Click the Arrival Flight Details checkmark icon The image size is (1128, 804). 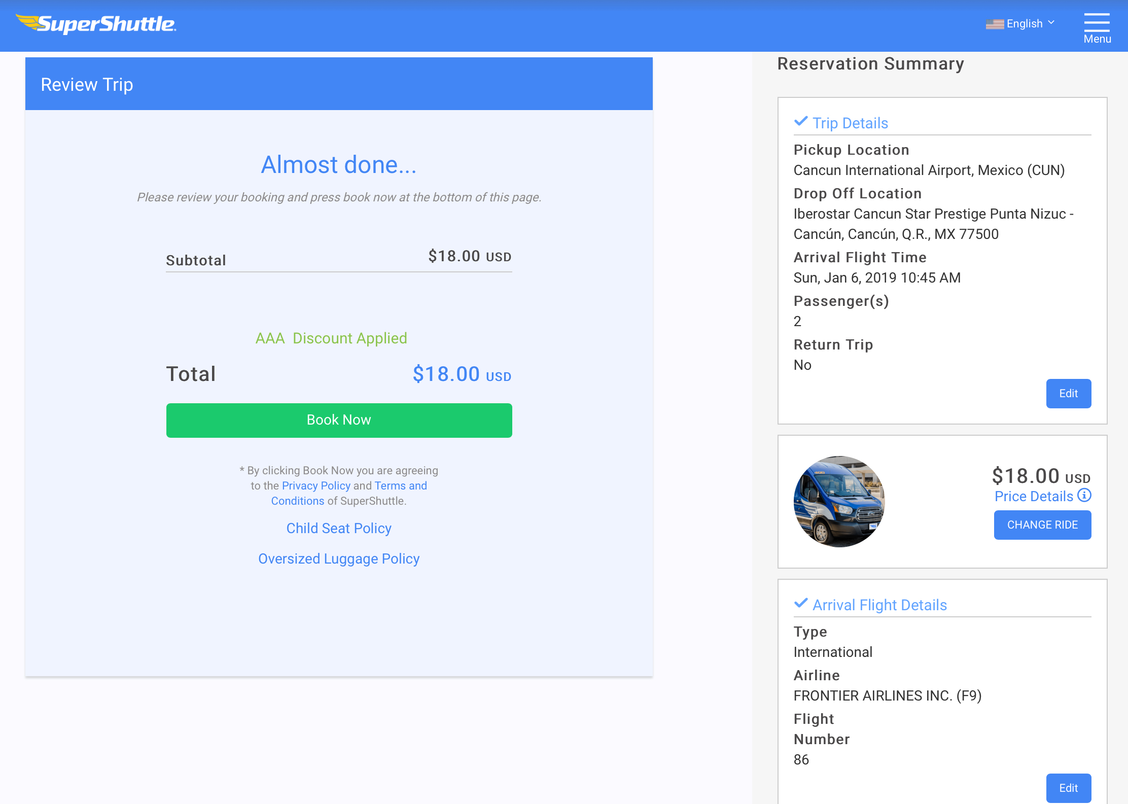pyautogui.click(x=801, y=603)
